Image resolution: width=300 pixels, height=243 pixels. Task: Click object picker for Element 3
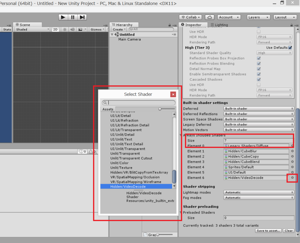[x=292, y=162]
